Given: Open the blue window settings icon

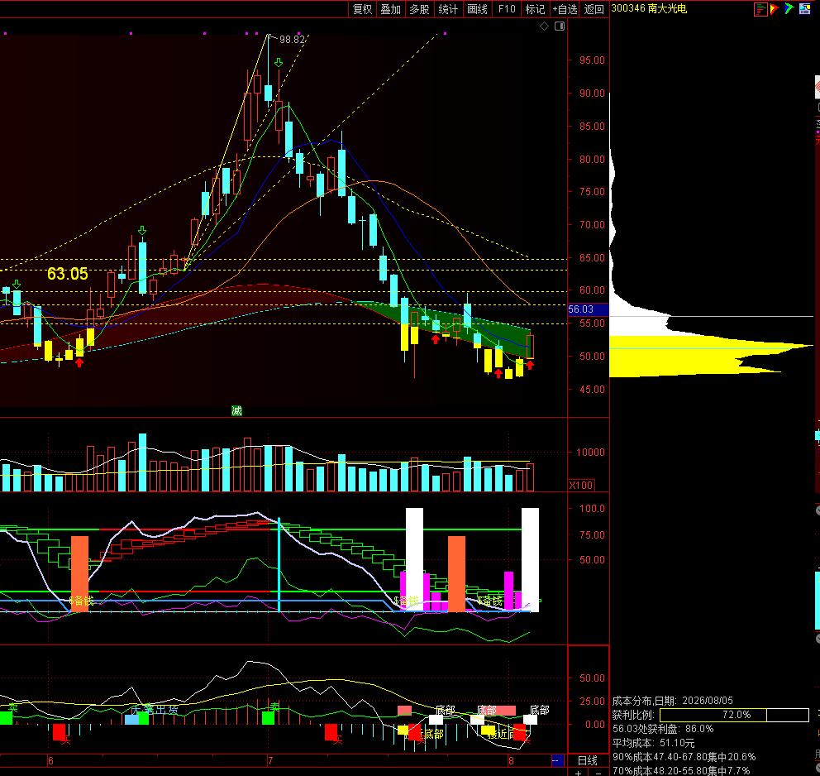Looking at the screenshot, I should [805, 9].
